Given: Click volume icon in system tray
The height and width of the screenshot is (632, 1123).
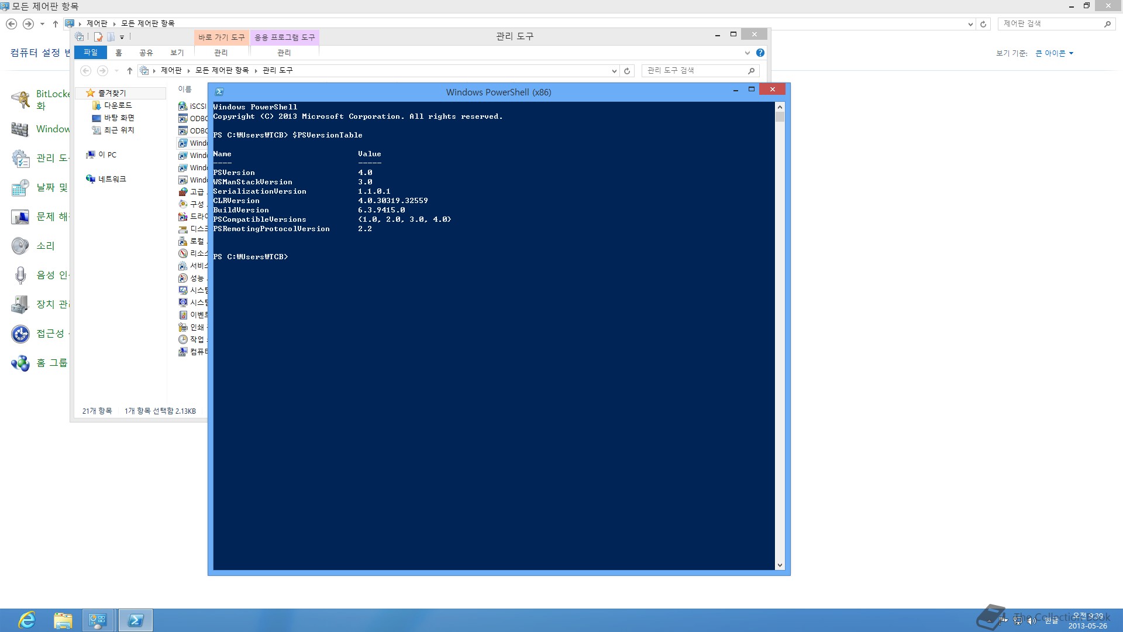Looking at the screenshot, I should coord(1031,620).
